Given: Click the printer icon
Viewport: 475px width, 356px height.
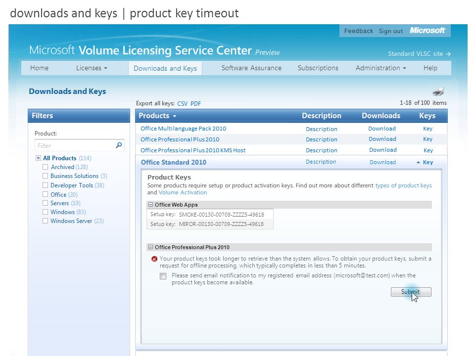Looking at the screenshot, I should point(438,91).
